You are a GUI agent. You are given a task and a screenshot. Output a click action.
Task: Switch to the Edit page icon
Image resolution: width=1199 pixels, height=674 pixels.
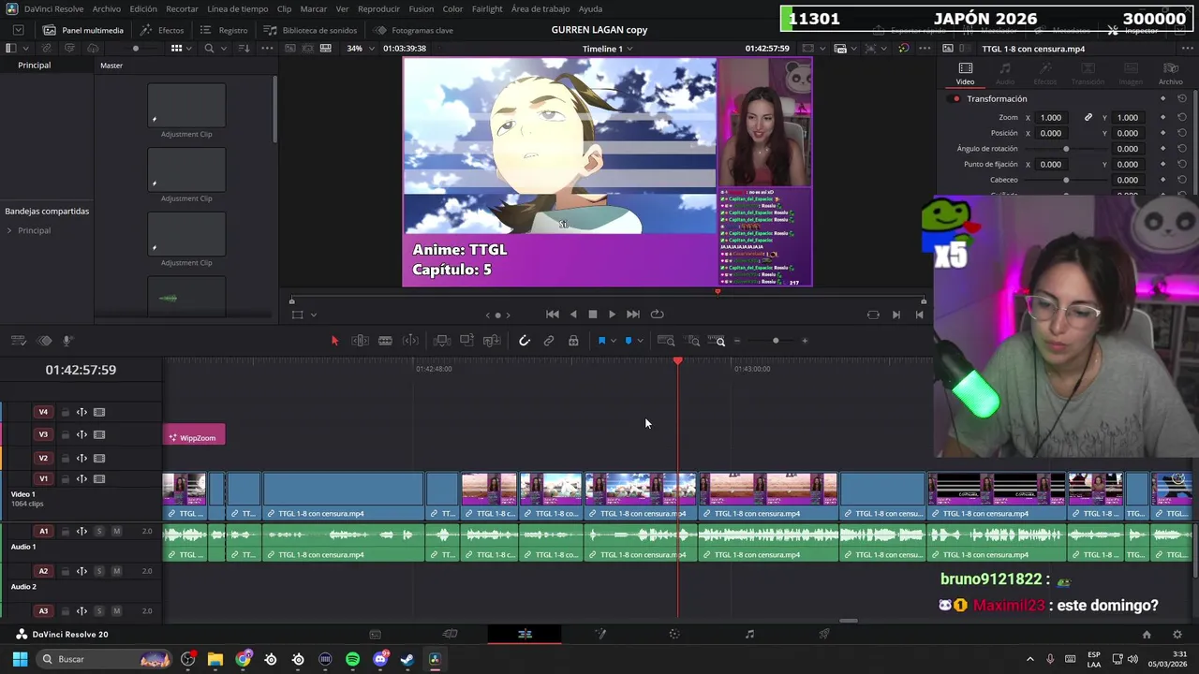(x=525, y=635)
